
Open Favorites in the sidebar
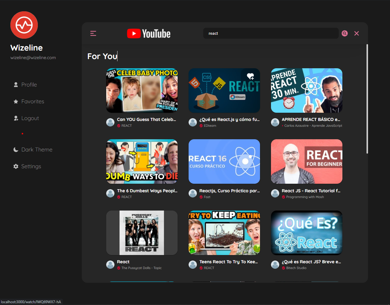(x=33, y=101)
